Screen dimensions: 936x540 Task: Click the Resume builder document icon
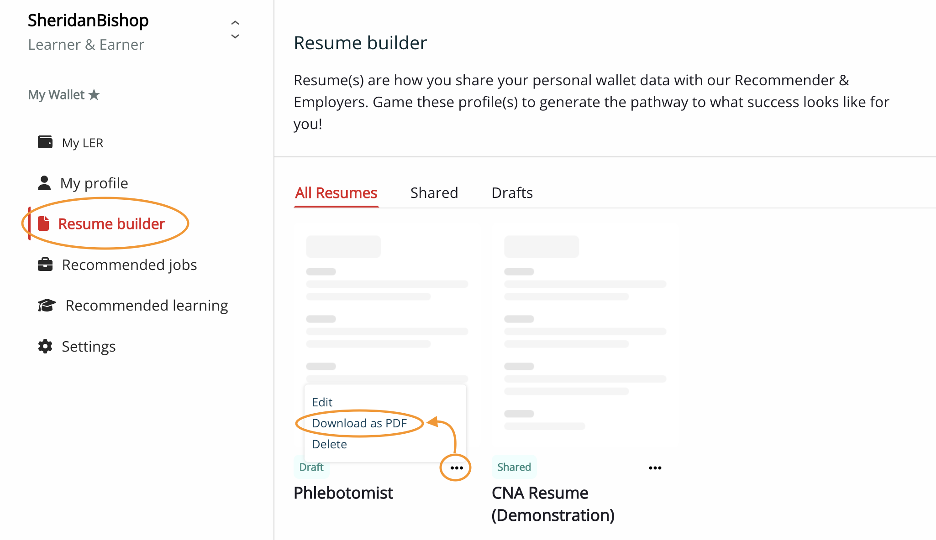(x=44, y=224)
